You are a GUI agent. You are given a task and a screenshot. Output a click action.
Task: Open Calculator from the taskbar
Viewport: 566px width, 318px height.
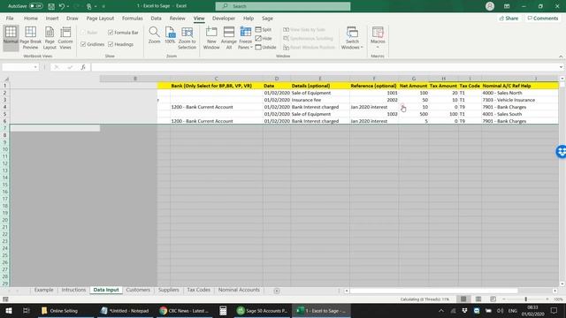coord(223,310)
